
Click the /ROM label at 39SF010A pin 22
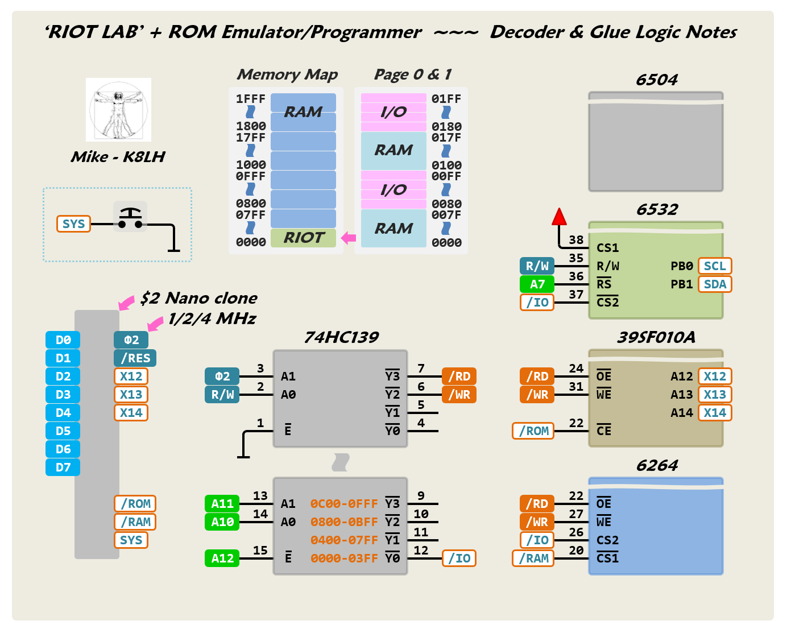pos(533,431)
